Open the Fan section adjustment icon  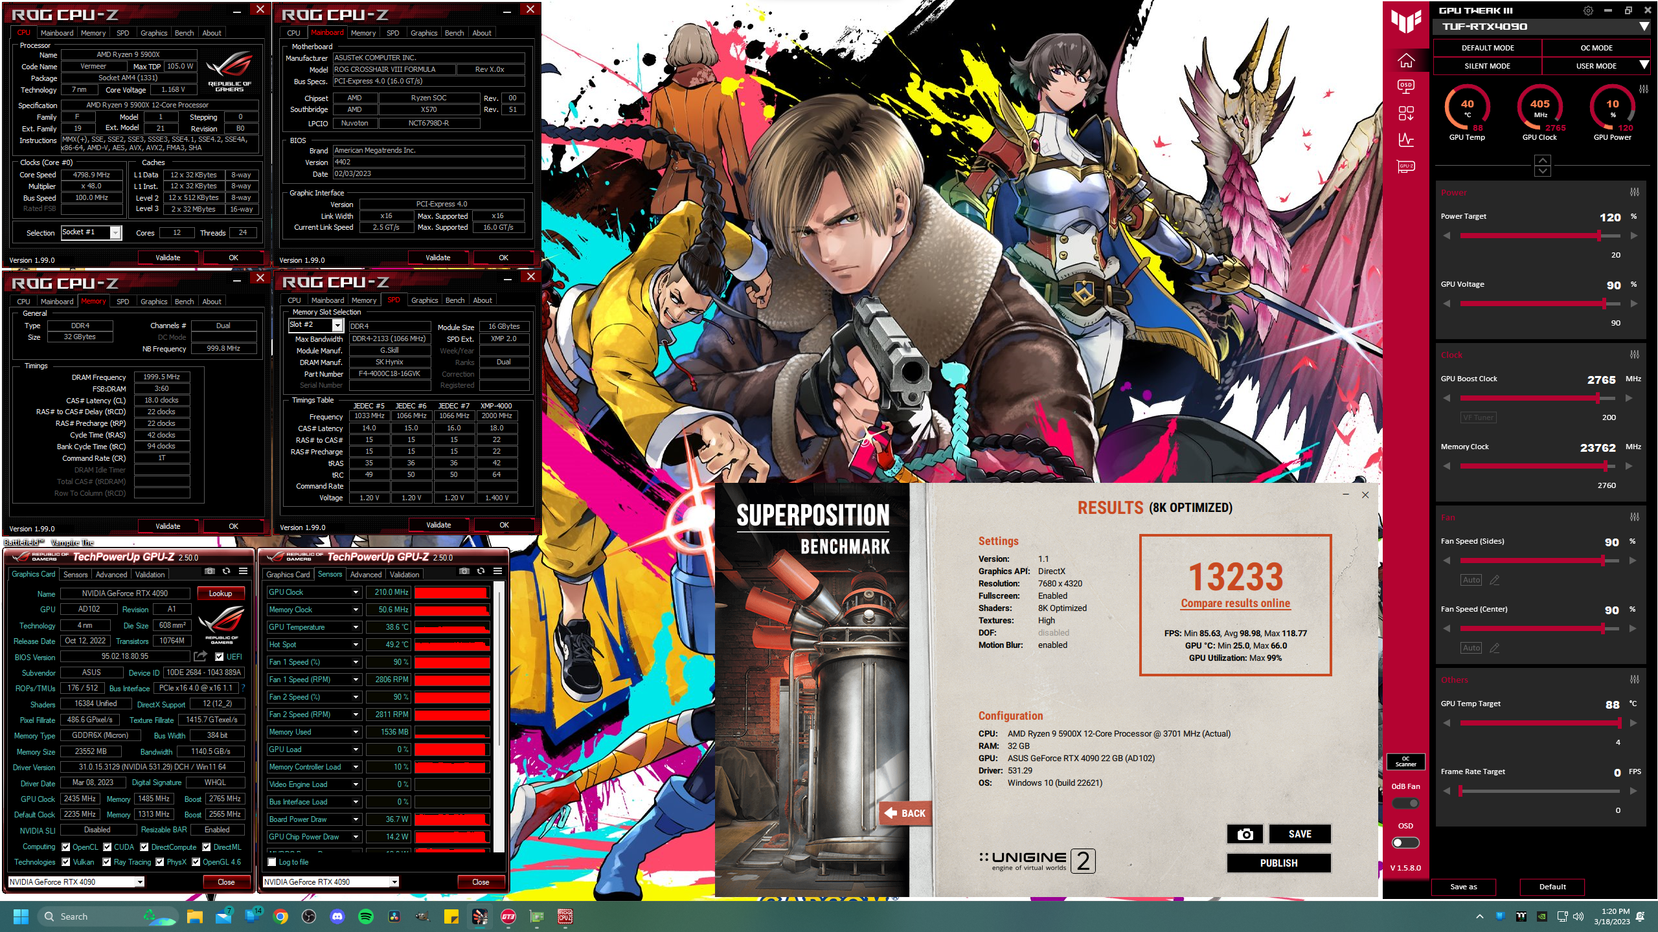pos(1635,517)
